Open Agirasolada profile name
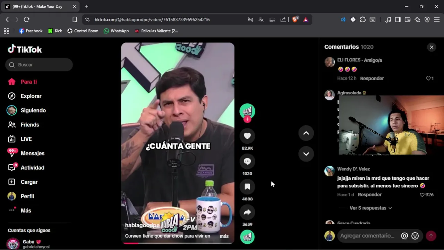 click(x=349, y=93)
